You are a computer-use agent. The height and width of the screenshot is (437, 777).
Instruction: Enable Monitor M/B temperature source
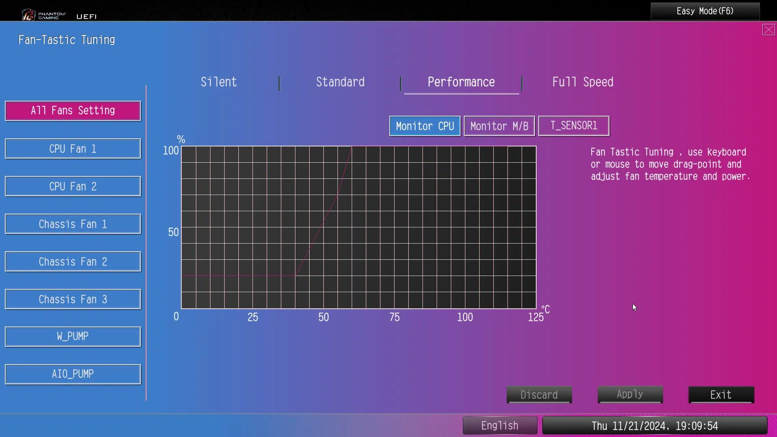click(x=499, y=126)
